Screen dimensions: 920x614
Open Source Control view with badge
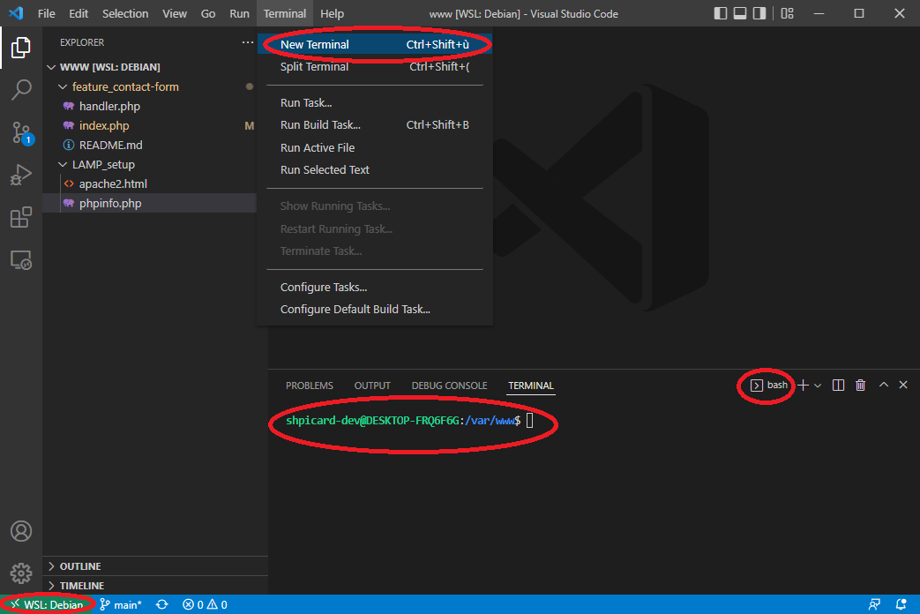(x=21, y=132)
